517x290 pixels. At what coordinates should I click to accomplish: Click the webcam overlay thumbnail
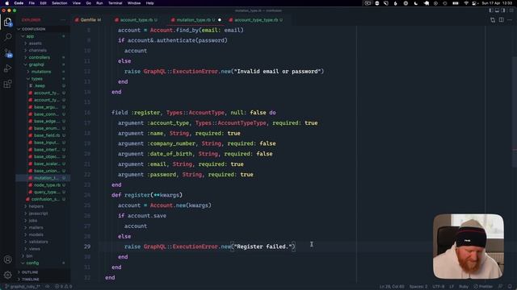click(469, 246)
